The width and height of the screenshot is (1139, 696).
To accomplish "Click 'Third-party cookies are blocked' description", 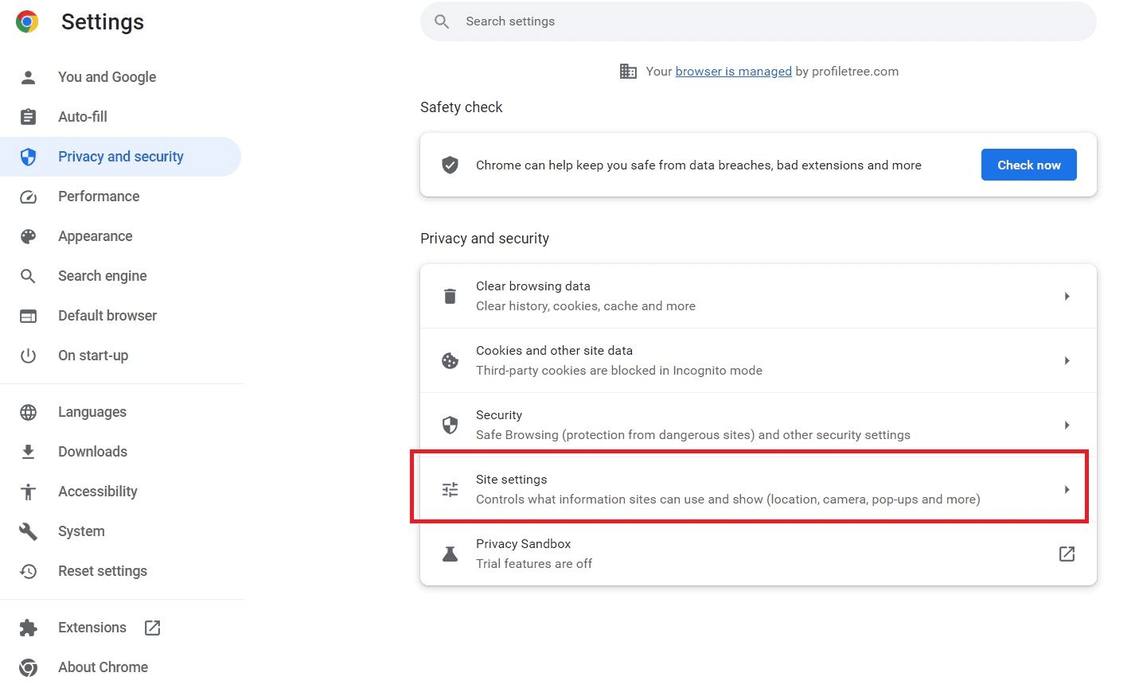I will 619,371.
